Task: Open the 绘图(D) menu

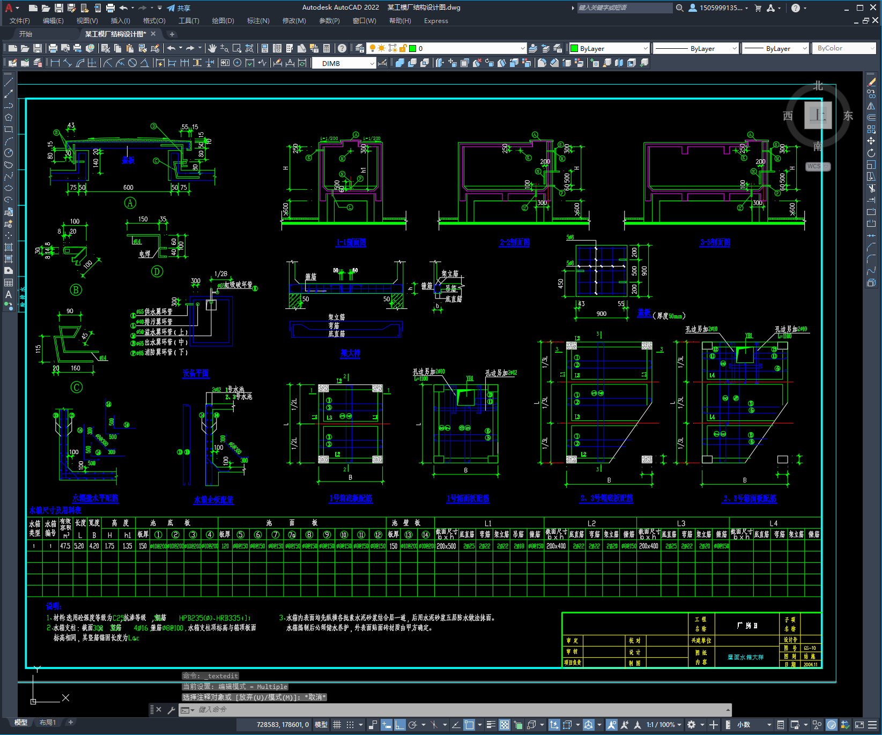Action: [x=223, y=21]
